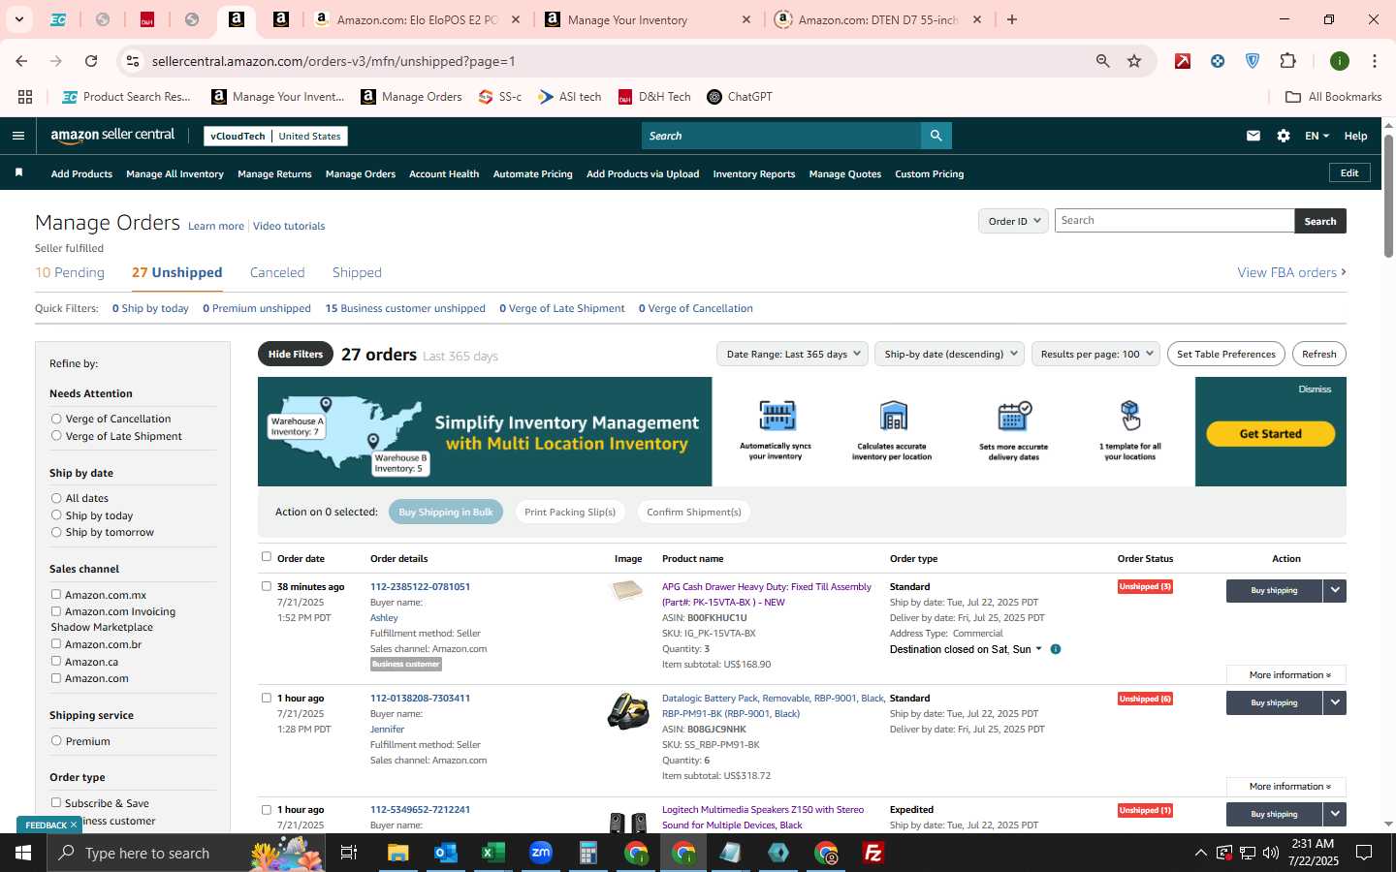The height and width of the screenshot is (872, 1396).
Task: Dismiss the Multi Location Inventory banner
Action: (x=1315, y=389)
